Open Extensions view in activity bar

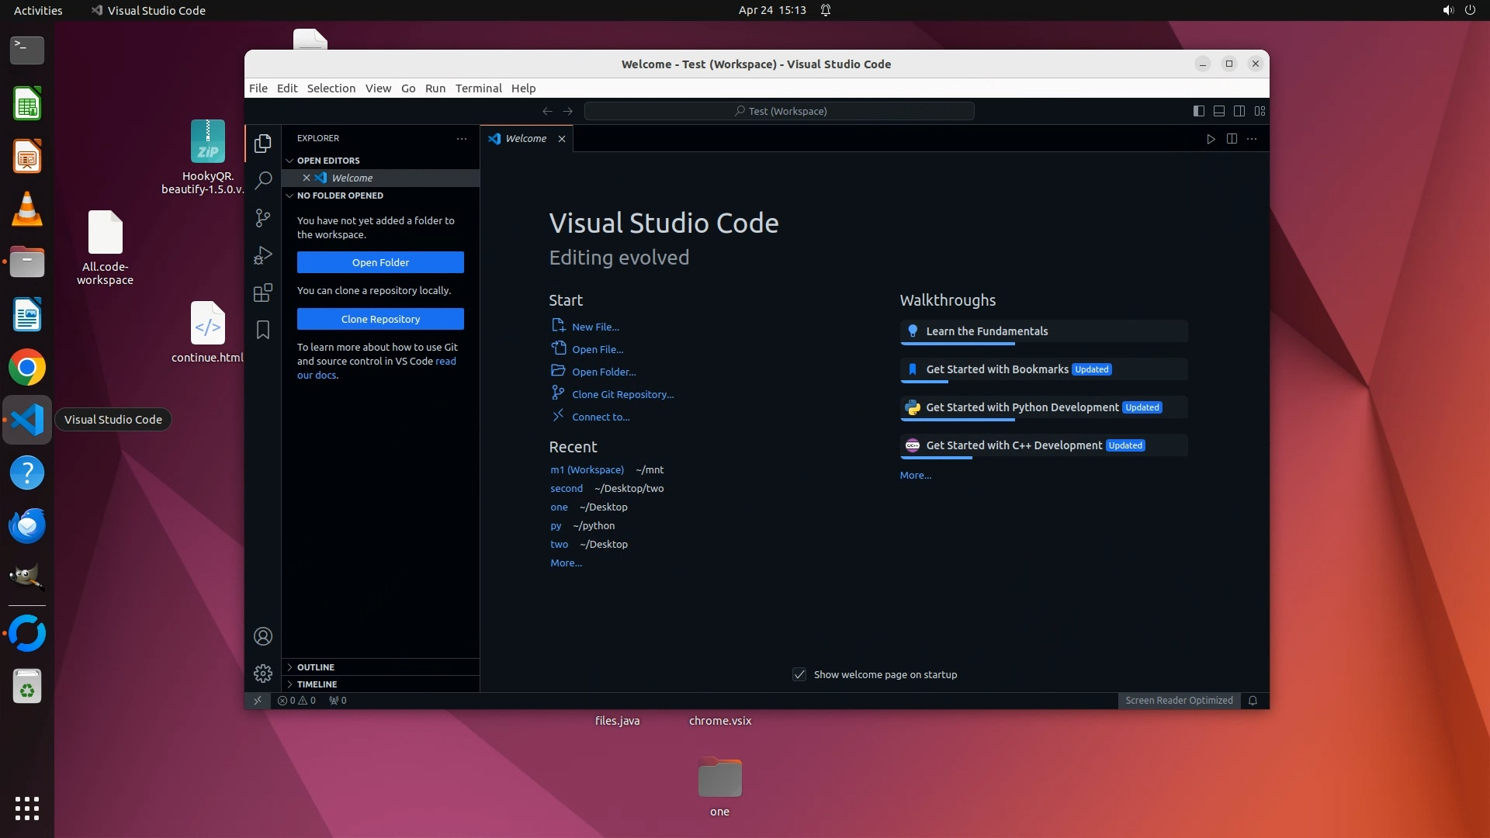click(263, 293)
